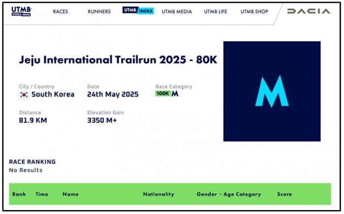Click the City / Country label

pyautogui.click(x=37, y=87)
